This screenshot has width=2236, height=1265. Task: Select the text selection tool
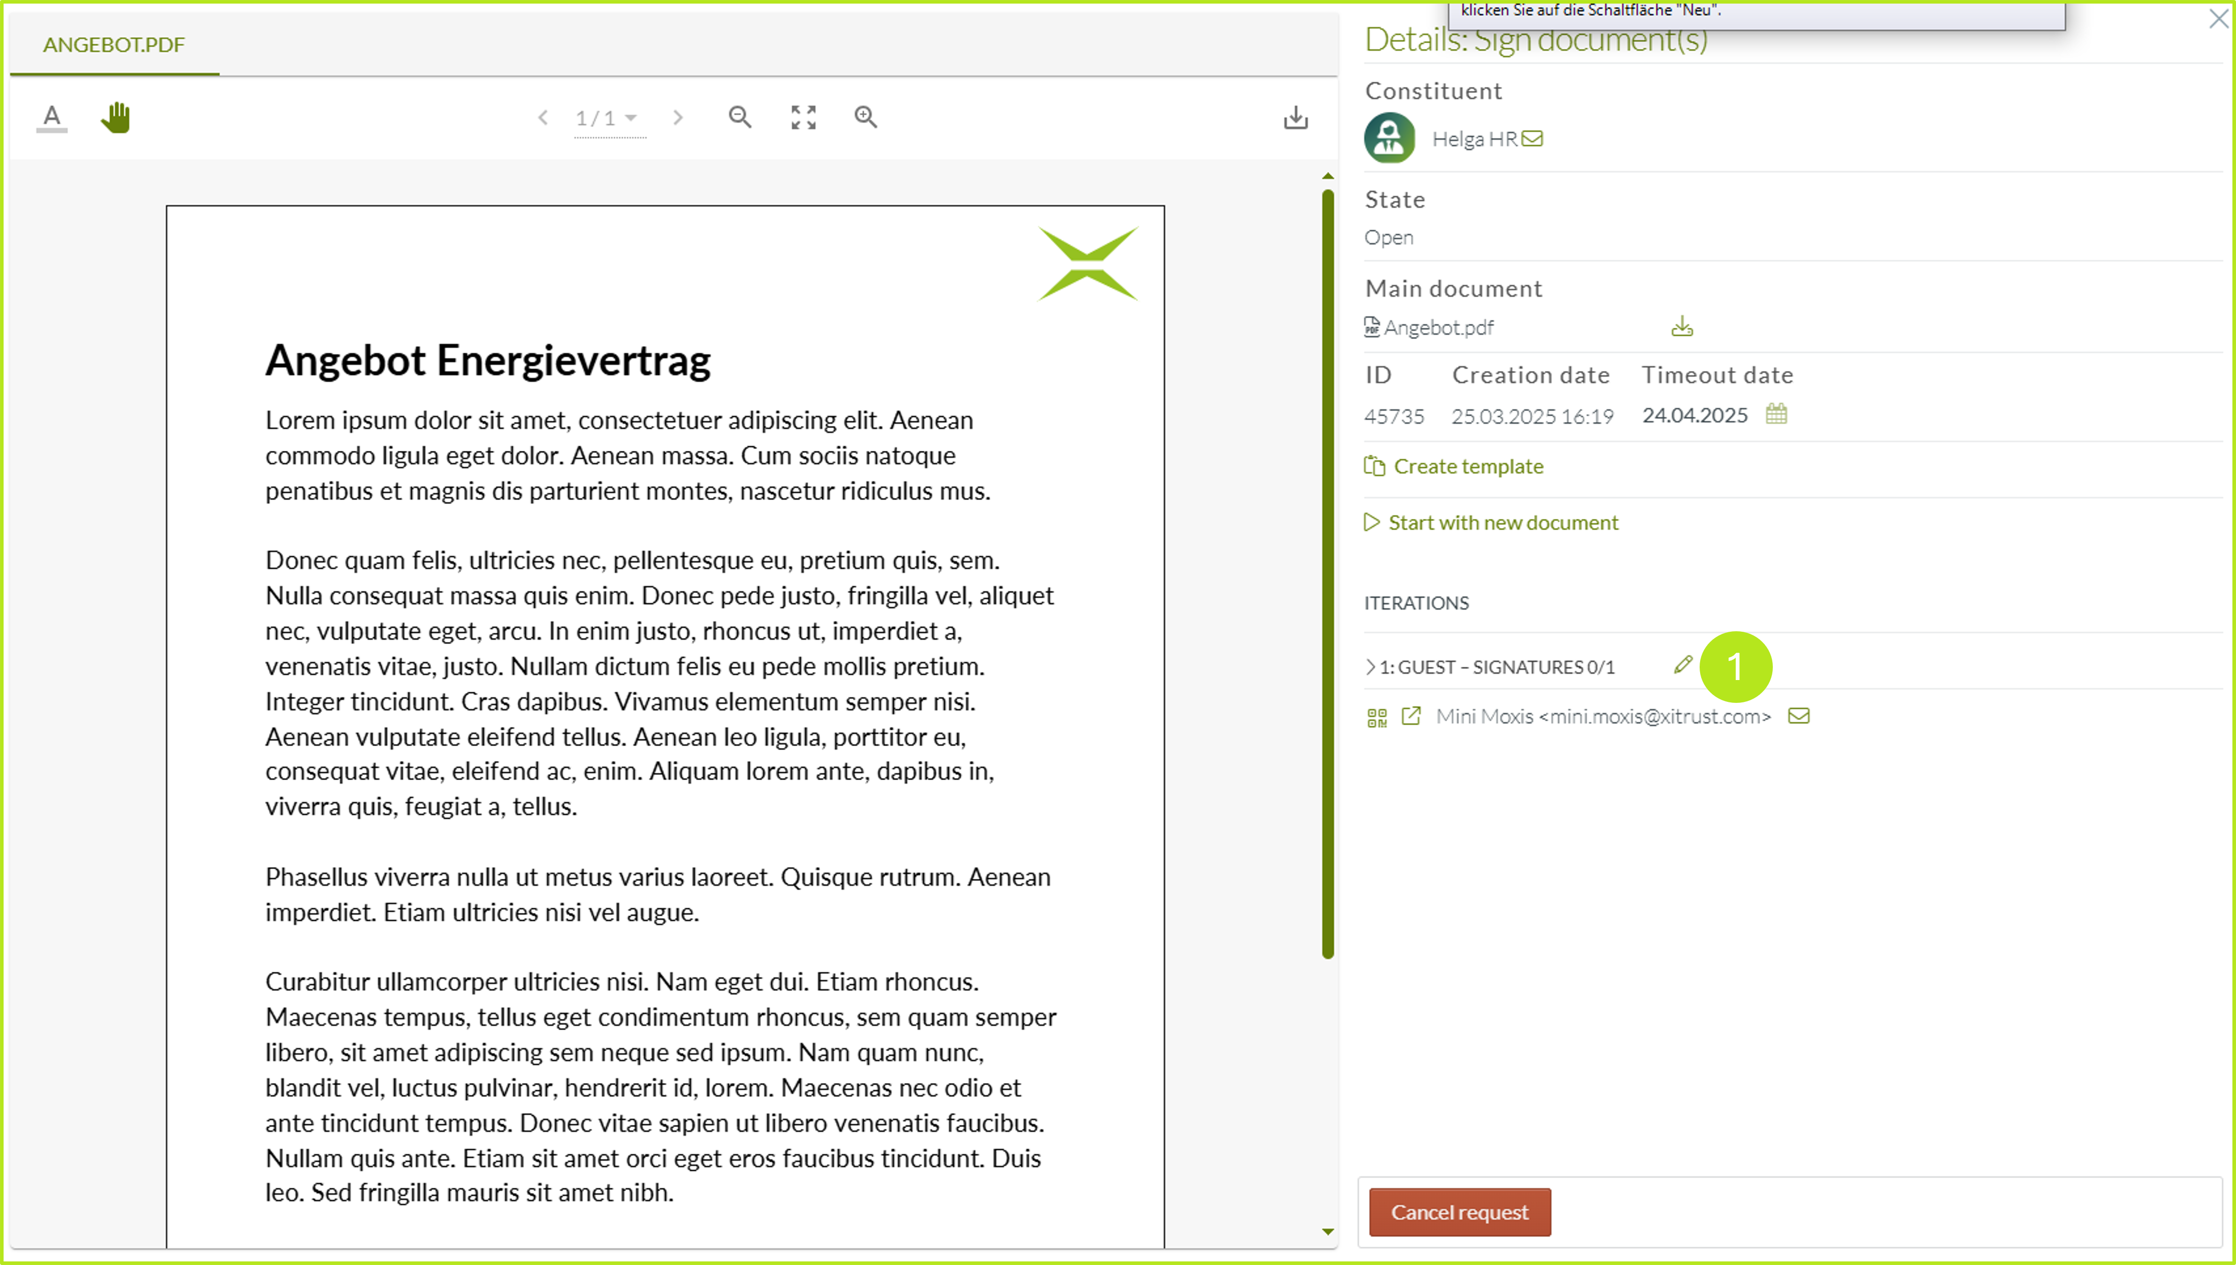(51, 117)
